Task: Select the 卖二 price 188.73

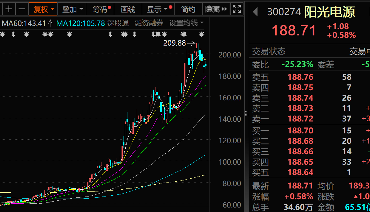Action: pyautogui.click(x=300, y=108)
